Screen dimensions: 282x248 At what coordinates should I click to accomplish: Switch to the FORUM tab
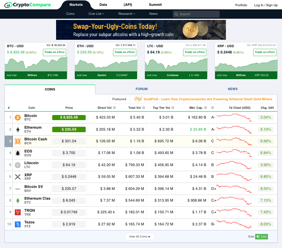click(x=141, y=89)
